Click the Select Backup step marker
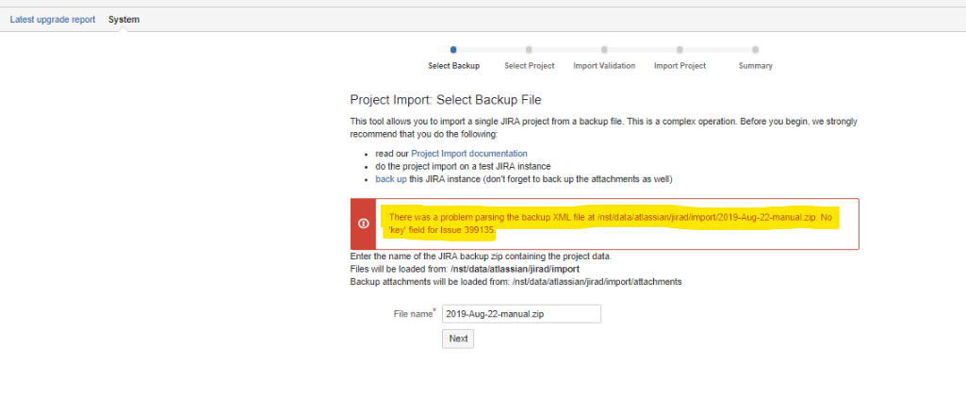This screenshot has width=966, height=397. coord(453,50)
